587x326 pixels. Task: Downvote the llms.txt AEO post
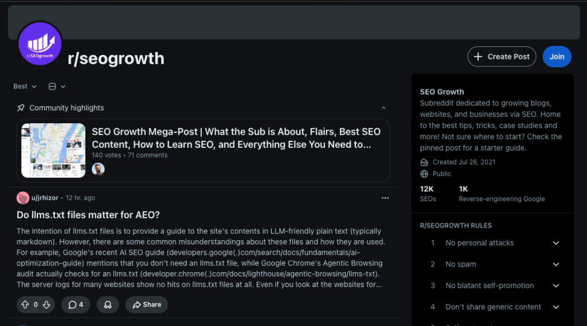click(x=46, y=305)
